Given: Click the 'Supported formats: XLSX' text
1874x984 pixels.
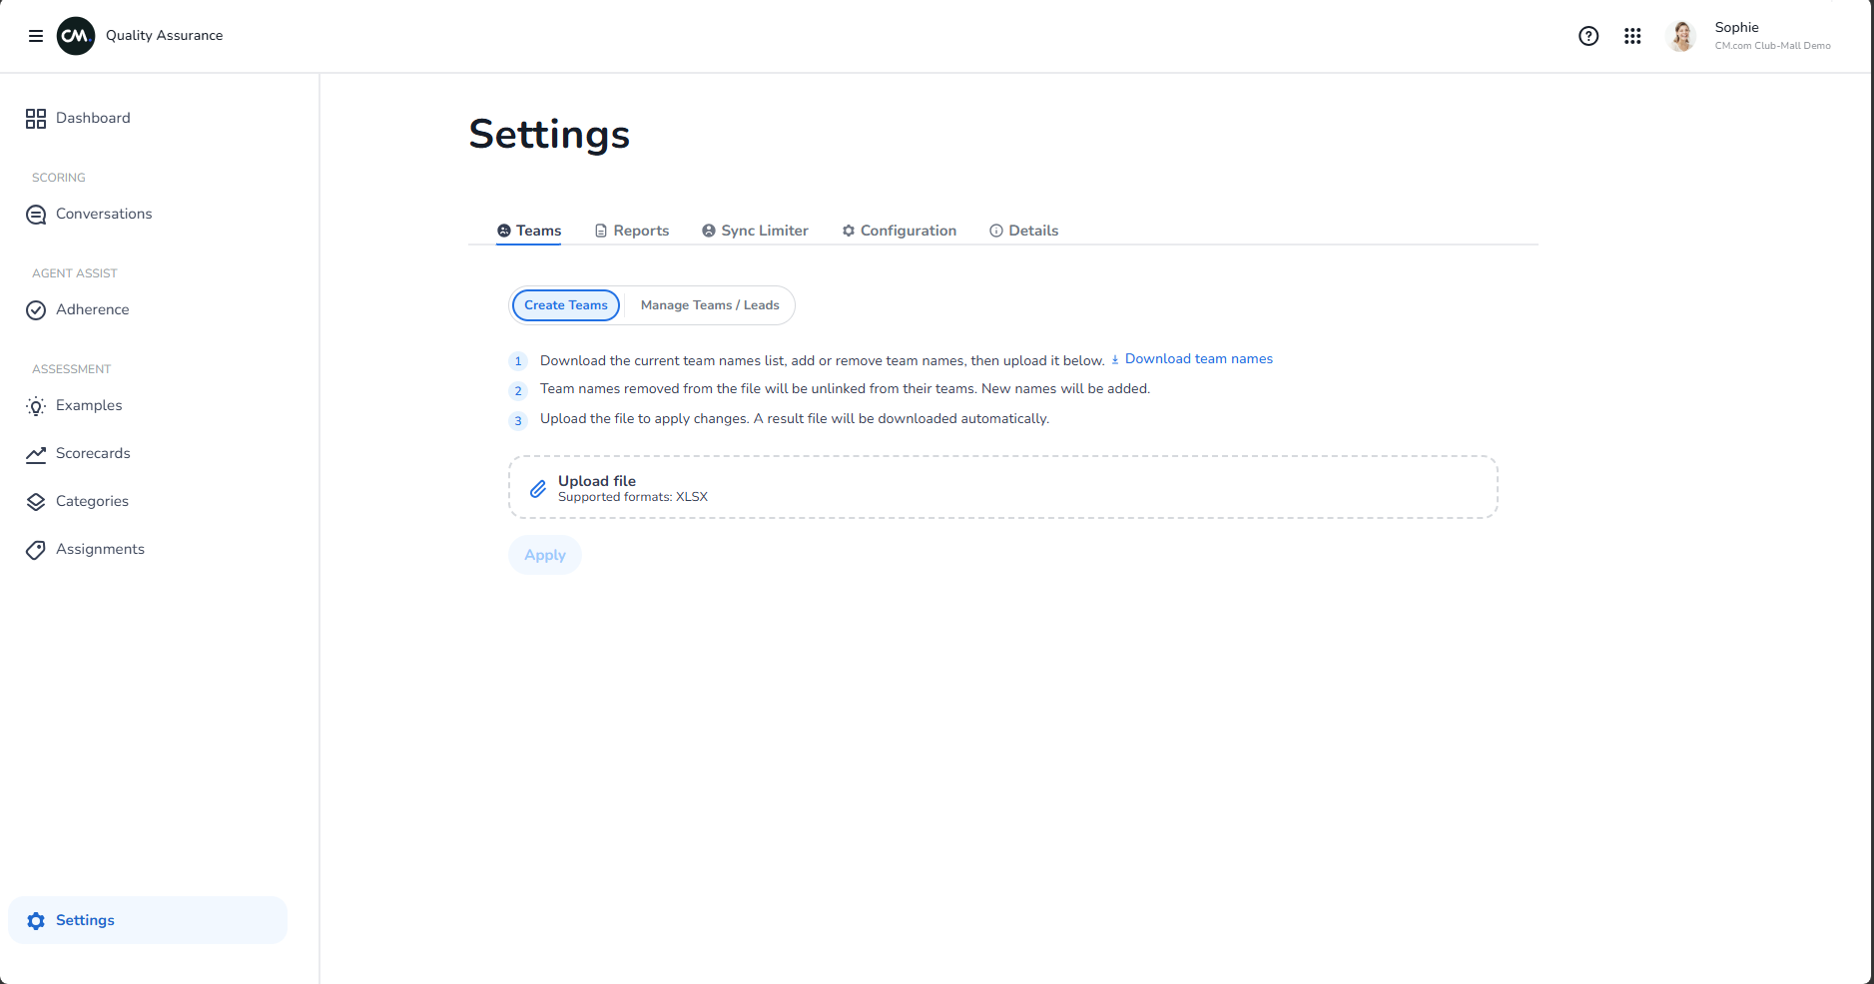Looking at the screenshot, I should pos(633,497).
